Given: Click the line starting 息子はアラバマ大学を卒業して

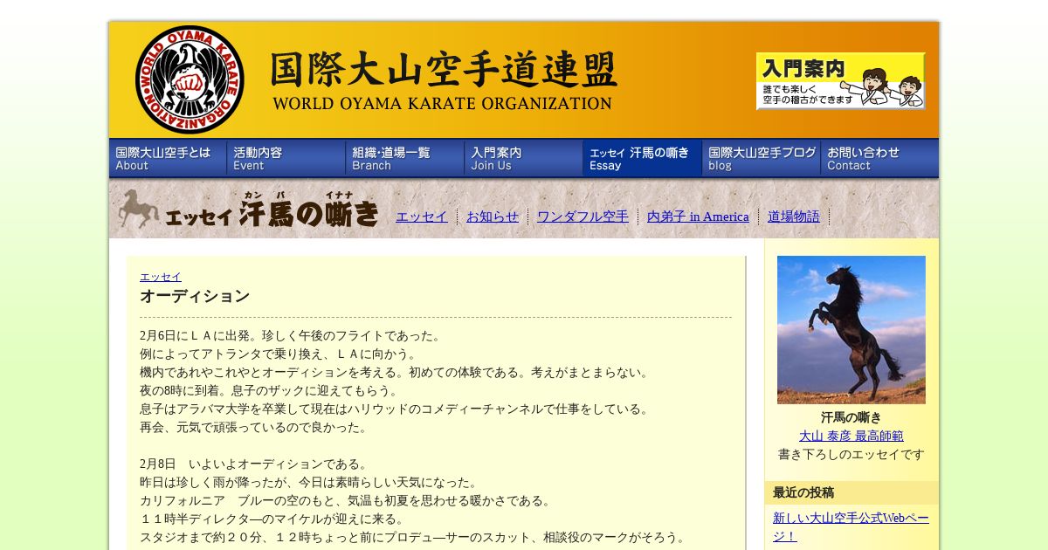Looking at the screenshot, I should [x=395, y=409].
